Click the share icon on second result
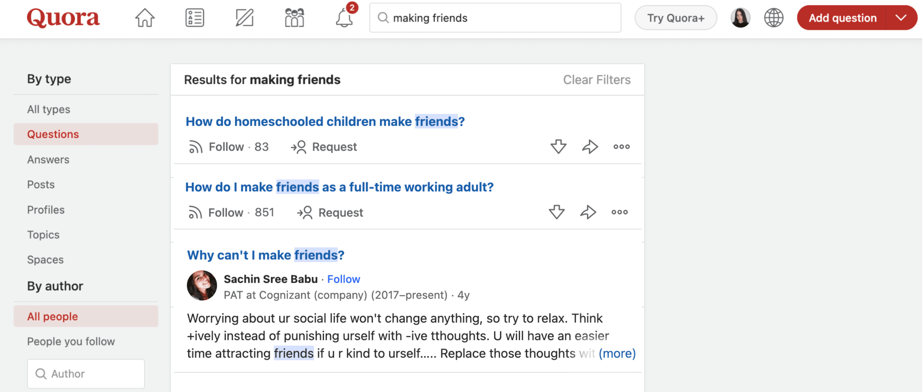Screen dimensions: 924x392 589,212
